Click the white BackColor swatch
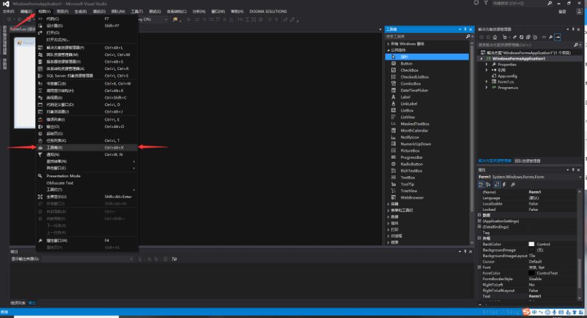Image resolution: width=587 pixels, height=318 pixels. tap(531, 244)
